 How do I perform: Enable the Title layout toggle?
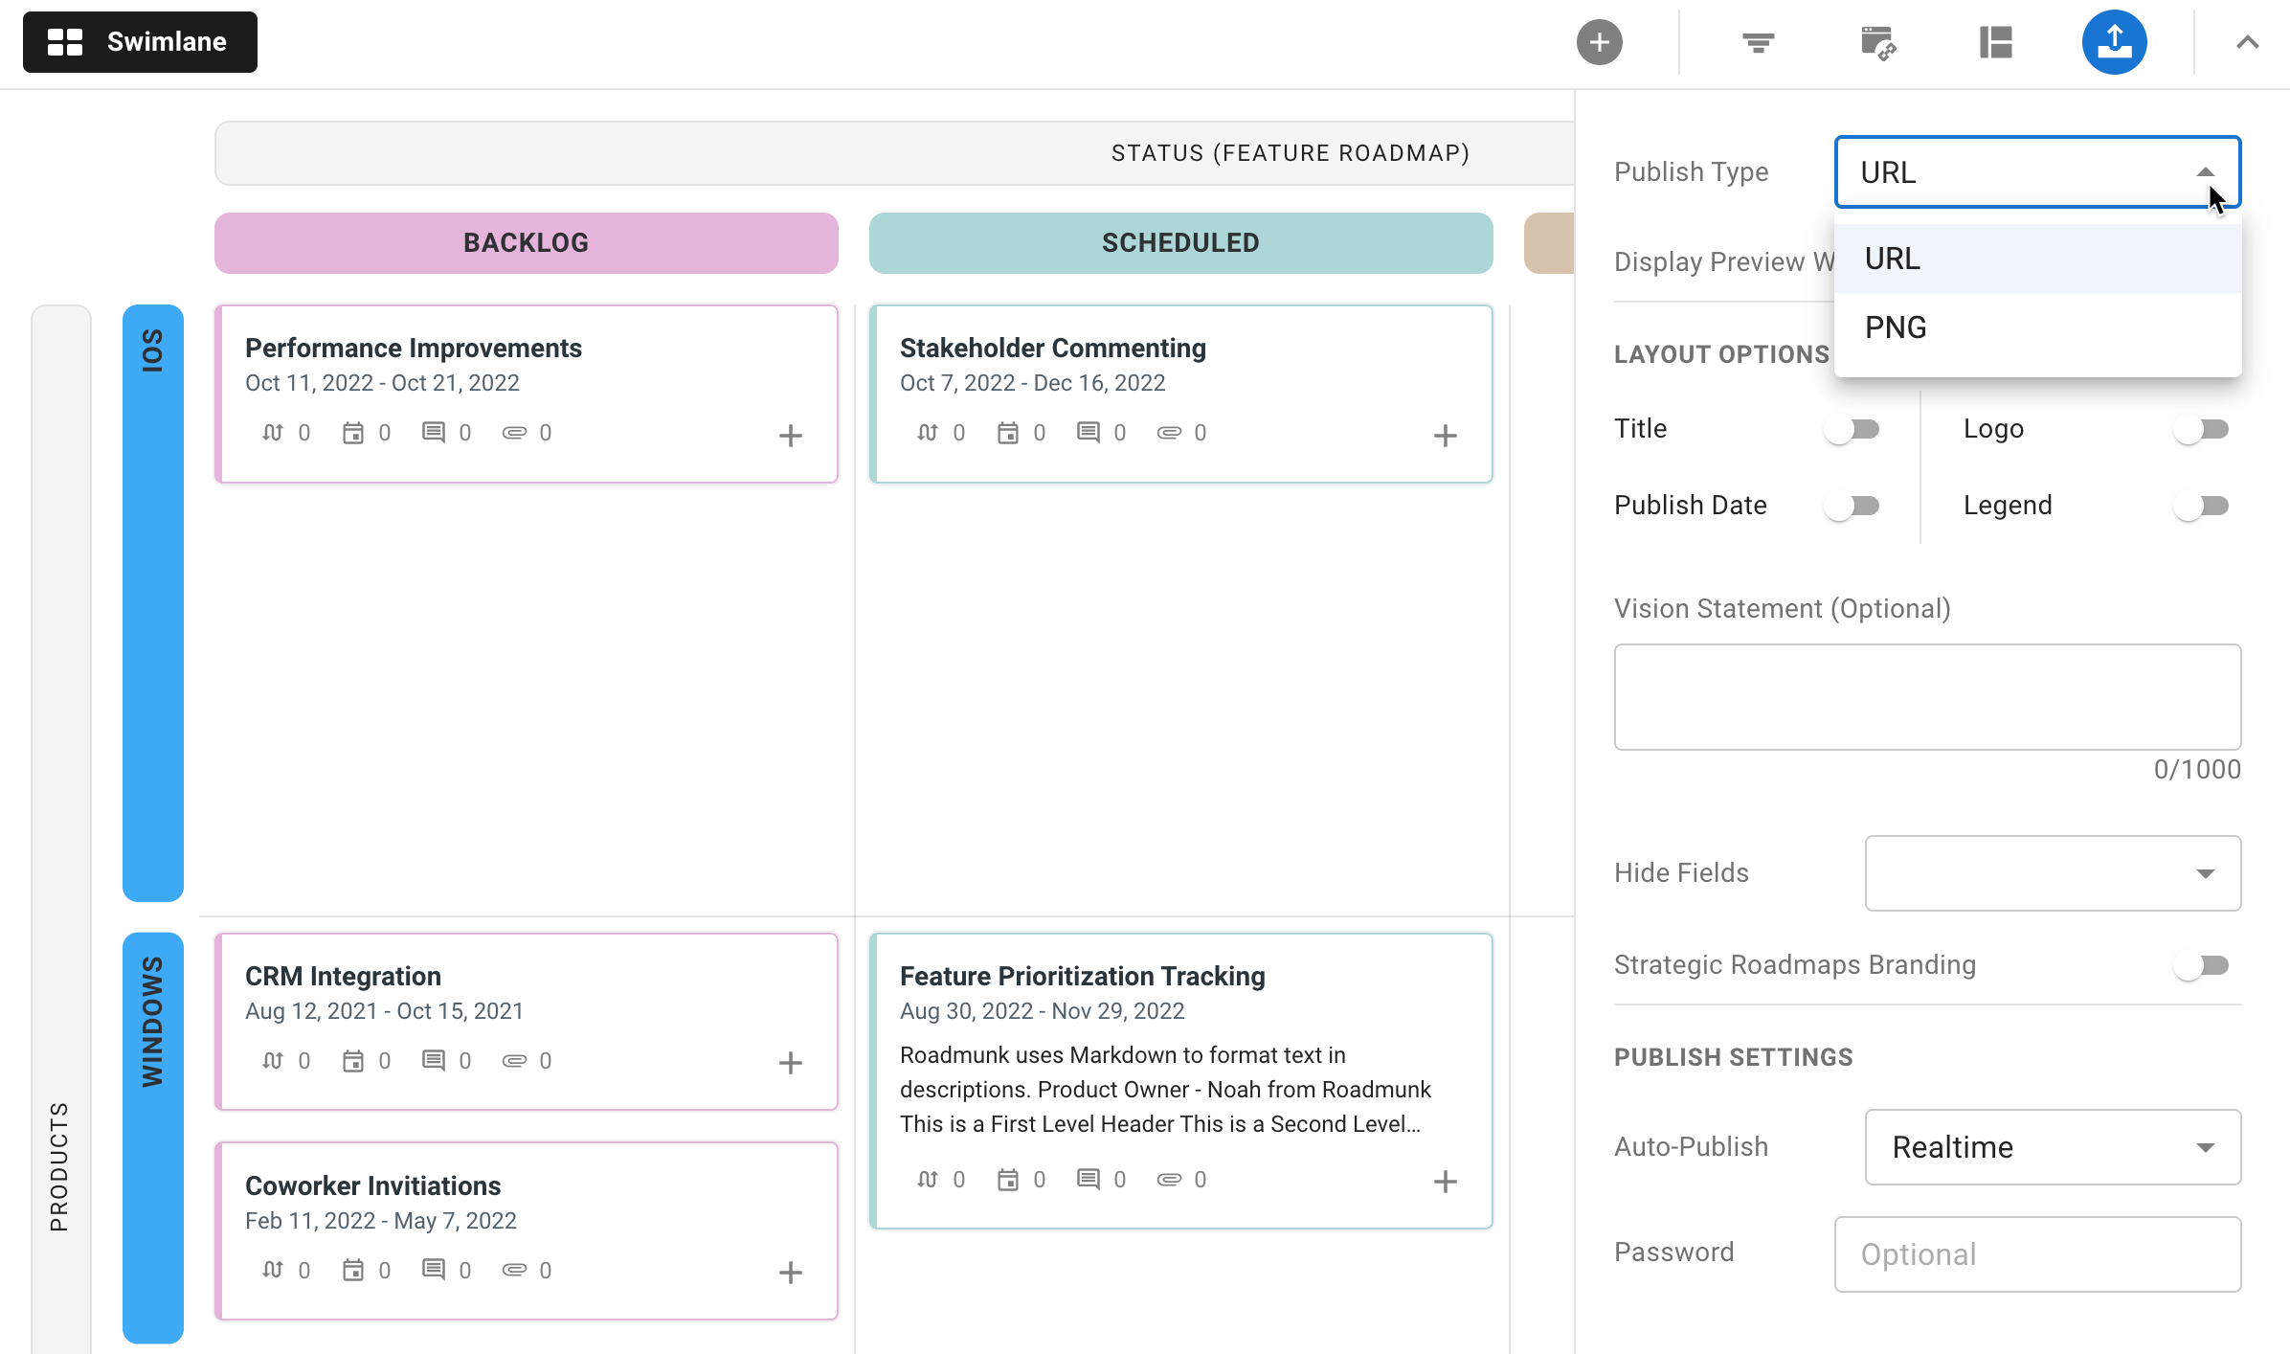tap(1853, 429)
